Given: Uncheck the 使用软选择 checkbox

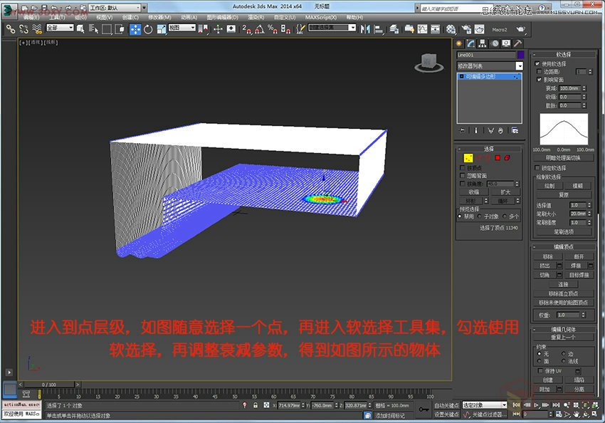Looking at the screenshot, I should coord(537,63).
